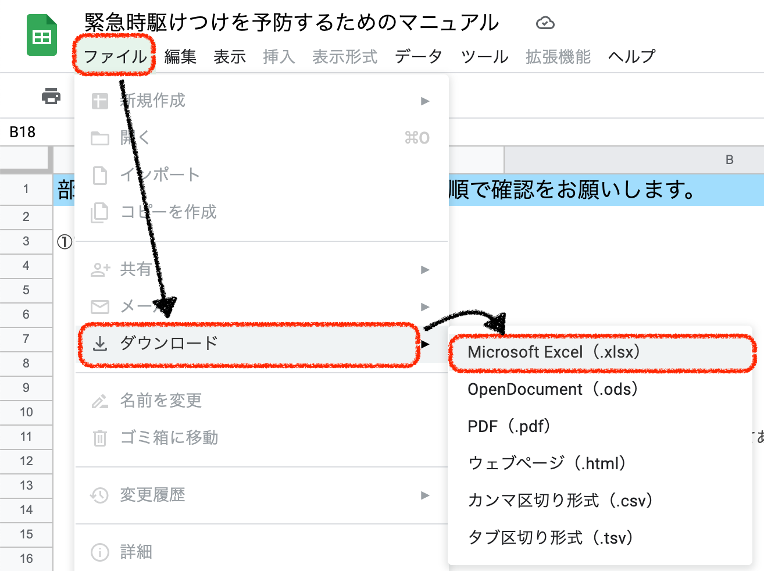Select the コピーを作成 menu entry

168,212
